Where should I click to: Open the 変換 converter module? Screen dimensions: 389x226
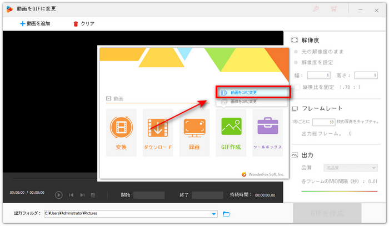coord(121,132)
